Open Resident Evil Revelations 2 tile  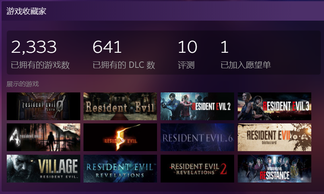197,169
